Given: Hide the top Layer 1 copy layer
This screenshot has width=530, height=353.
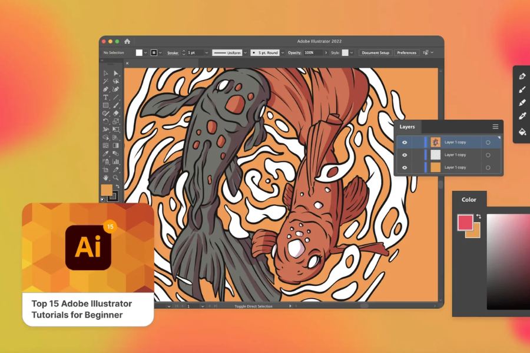Looking at the screenshot, I should (405, 142).
